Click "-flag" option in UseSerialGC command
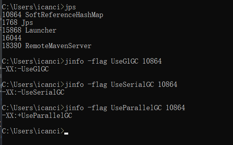 tap(97, 85)
